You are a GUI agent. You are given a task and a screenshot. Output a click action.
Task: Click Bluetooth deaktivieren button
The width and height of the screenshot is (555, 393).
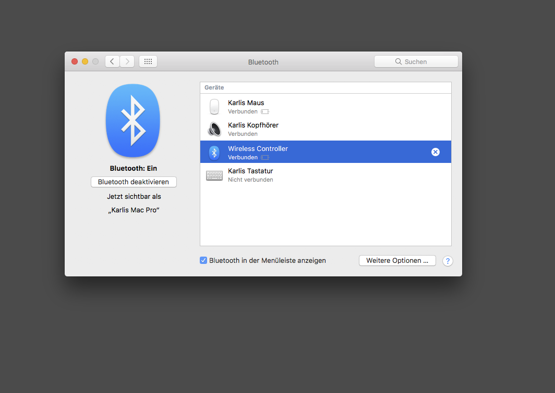(x=134, y=182)
